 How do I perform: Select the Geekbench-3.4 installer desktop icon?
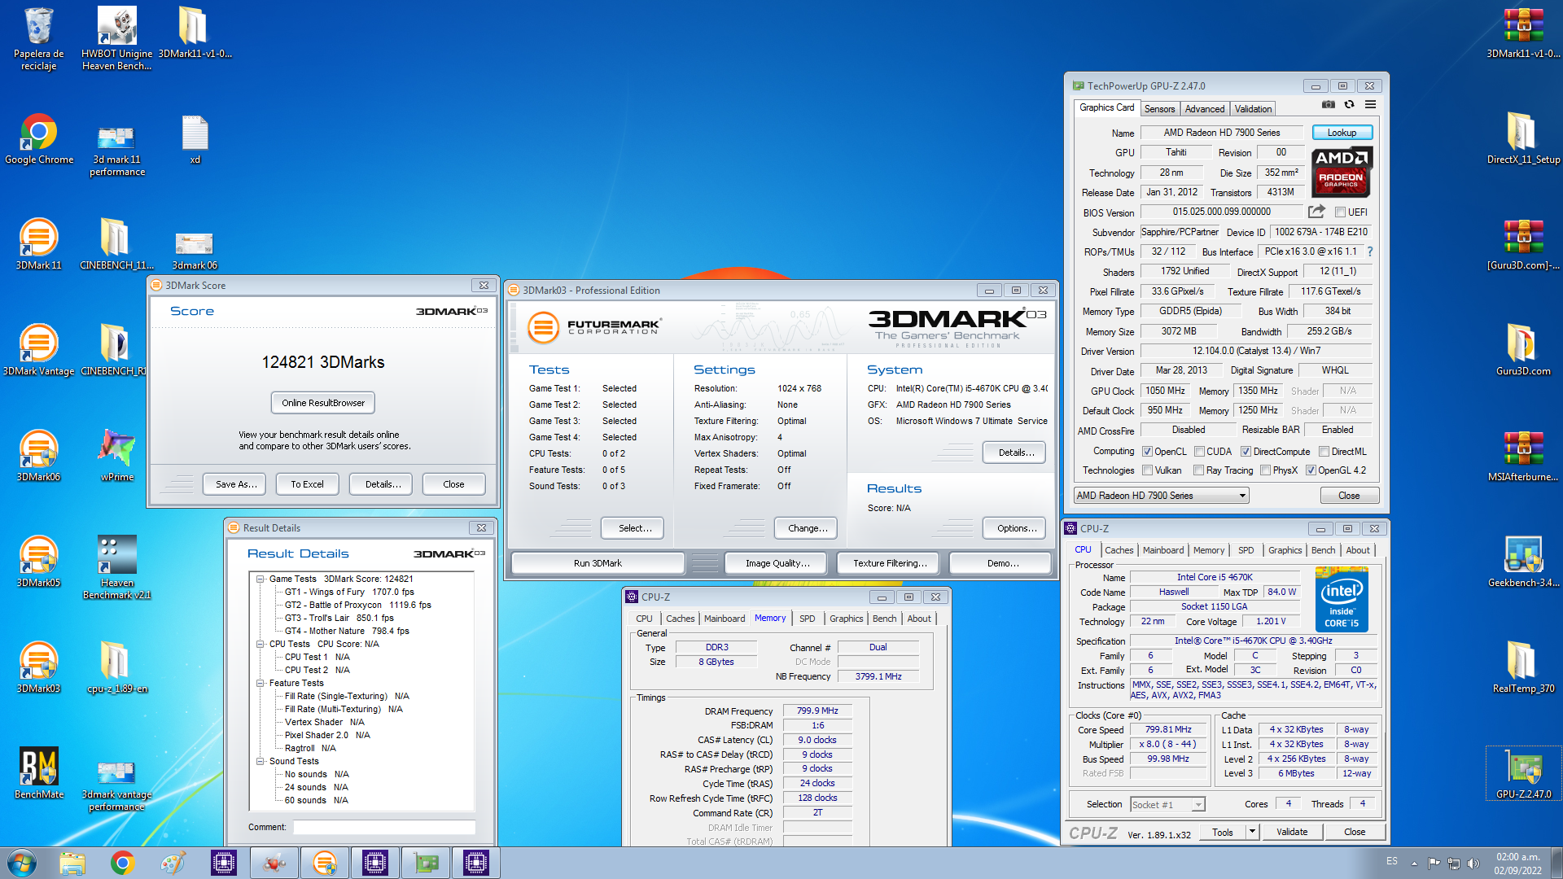1523,562
